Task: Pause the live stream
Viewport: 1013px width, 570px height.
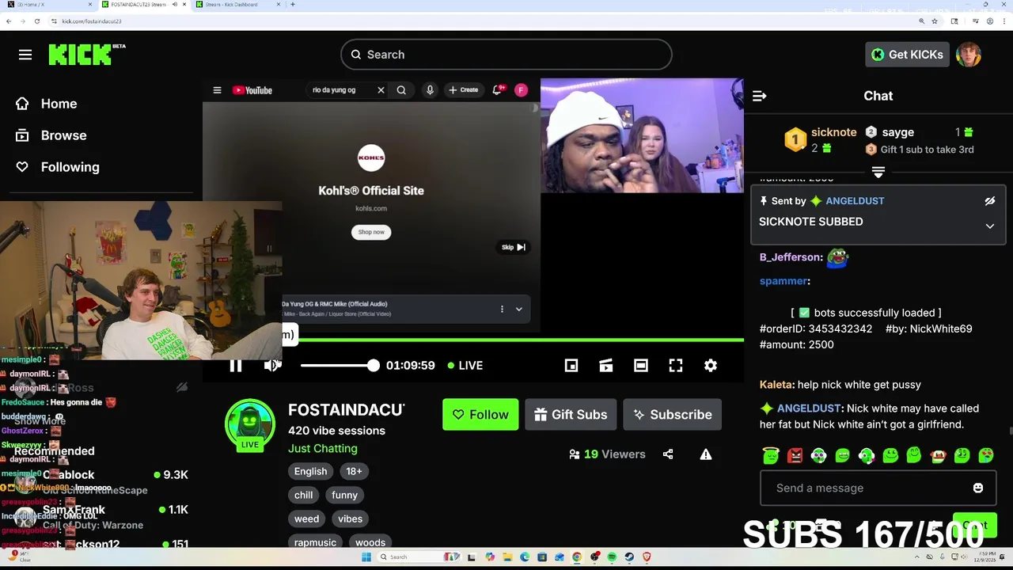Action: click(236, 365)
